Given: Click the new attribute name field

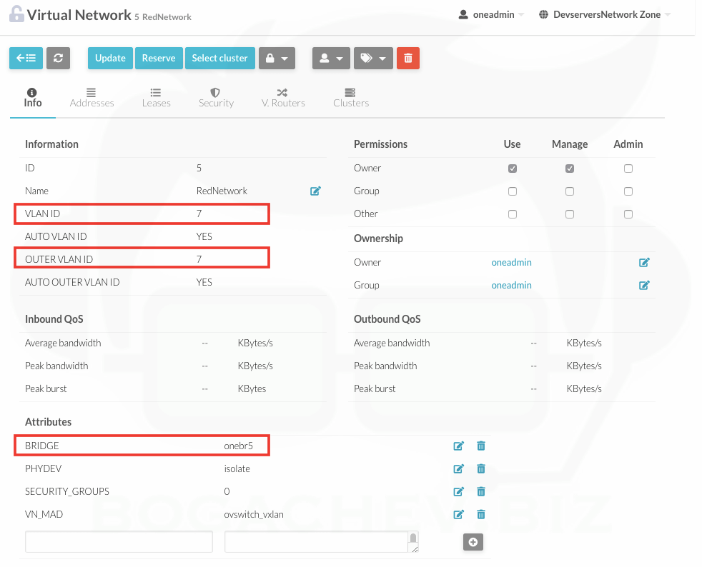Looking at the screenshot, I should coord(119,542).
